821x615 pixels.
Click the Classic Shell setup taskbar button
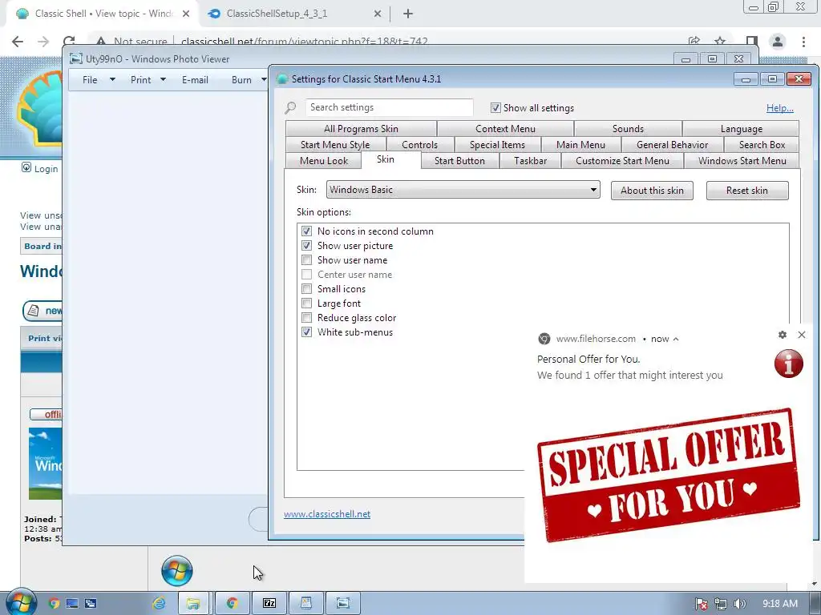306,604
